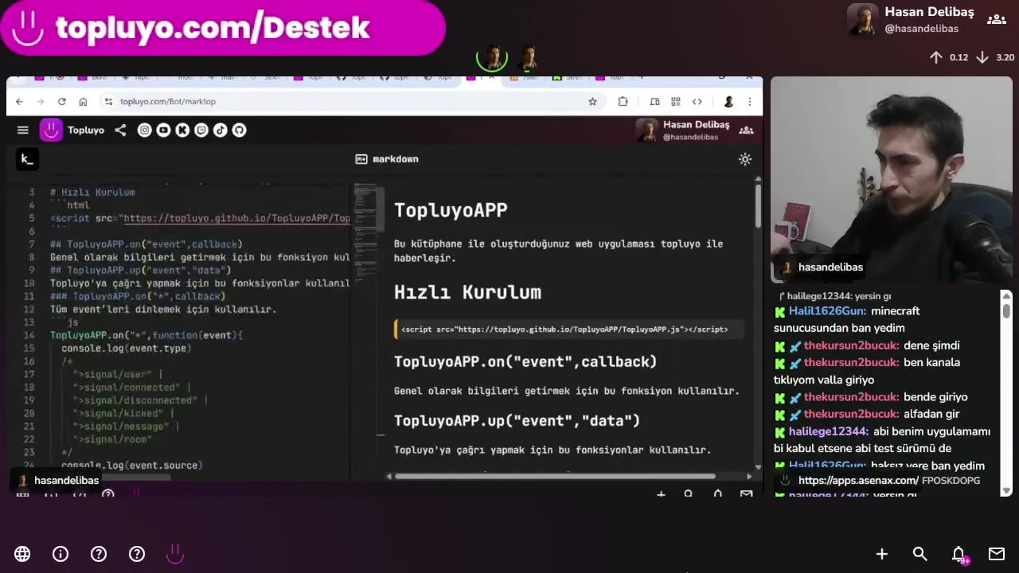
Task: Click the group icon at stream top-right
Action: [x=997, y=20]
